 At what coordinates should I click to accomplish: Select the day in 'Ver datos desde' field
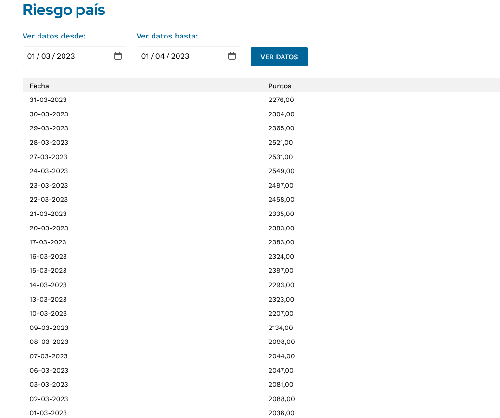coord(31,56)
